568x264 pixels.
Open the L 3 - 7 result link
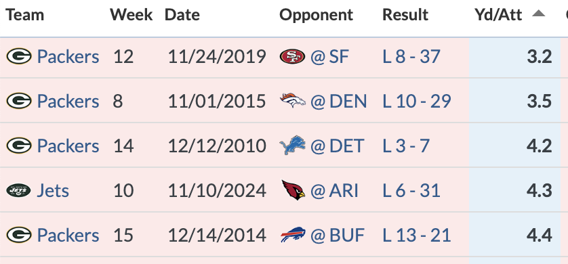click(x=406, y=146)
